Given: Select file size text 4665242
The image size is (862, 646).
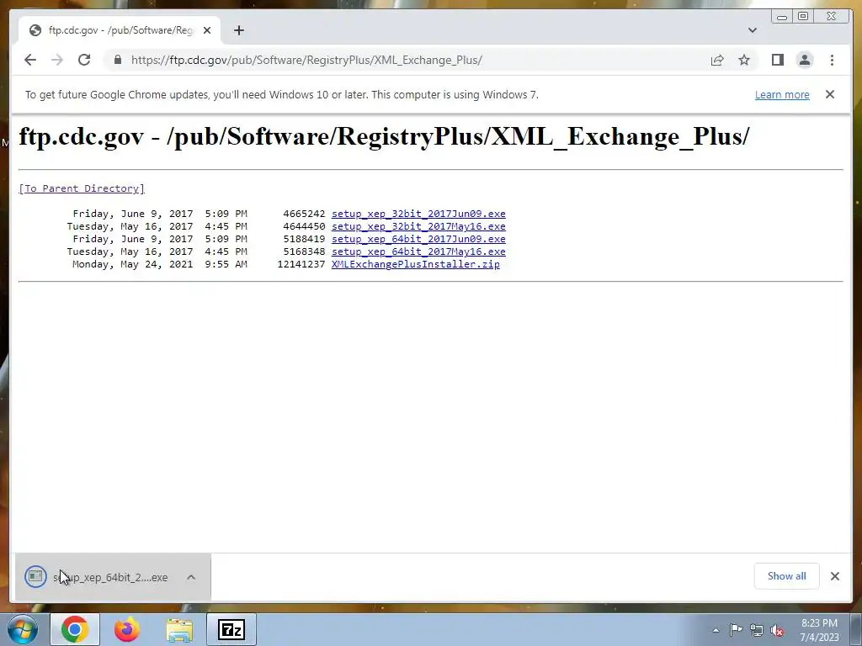Looking at the screenshot, I should 304,214.
